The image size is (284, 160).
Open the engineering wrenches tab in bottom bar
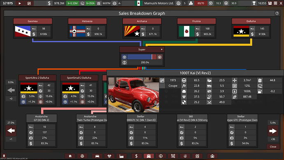109,156
